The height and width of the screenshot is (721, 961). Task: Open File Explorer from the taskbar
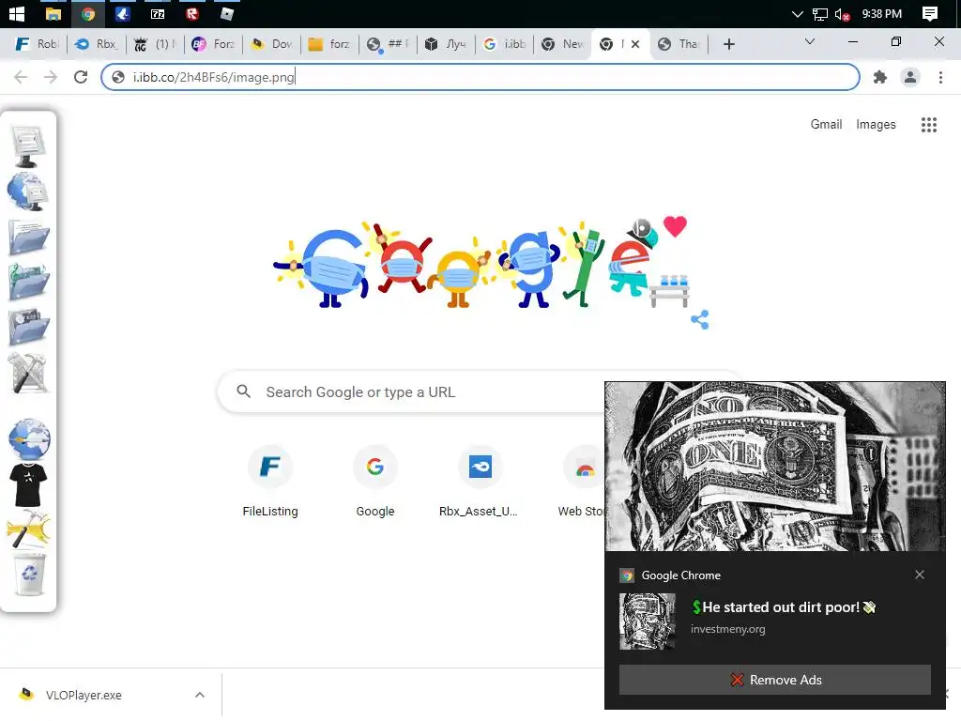click(x=53, y=13)
